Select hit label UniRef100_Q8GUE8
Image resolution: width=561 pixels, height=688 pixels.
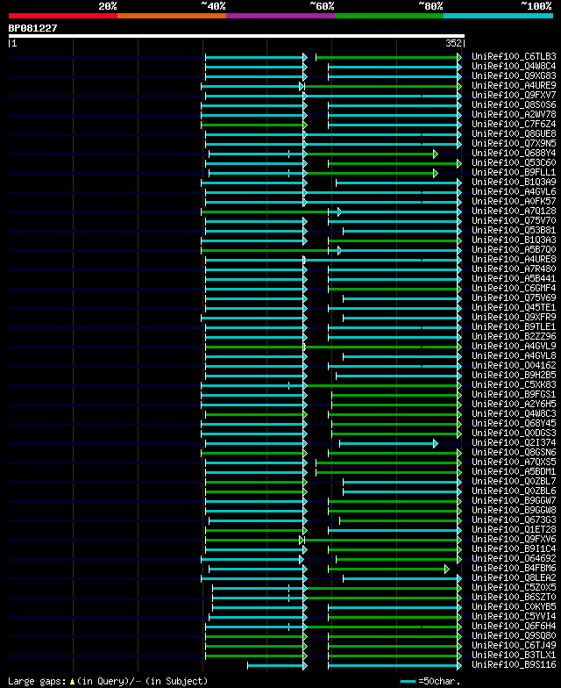click(514, 133)
